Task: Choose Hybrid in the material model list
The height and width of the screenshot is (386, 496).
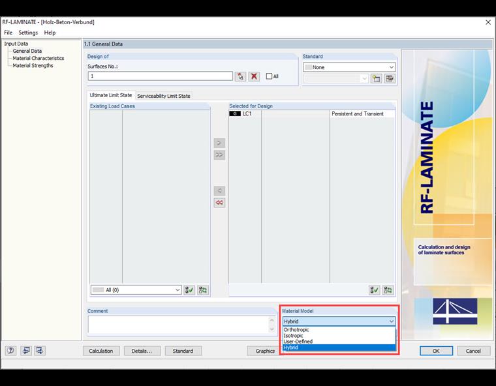Action: tap(339, 348)
